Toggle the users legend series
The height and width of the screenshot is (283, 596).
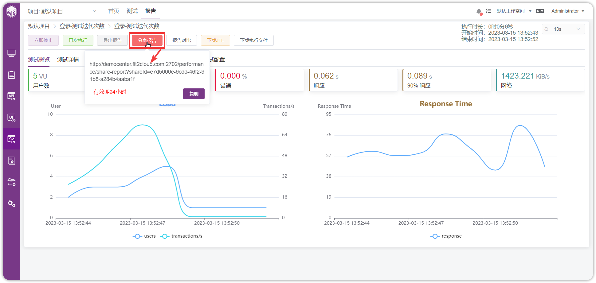pyautogui.click(x=144, y=236)
